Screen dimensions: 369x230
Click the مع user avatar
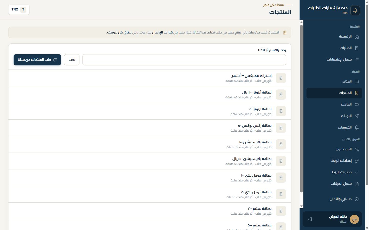coord(354,219)
